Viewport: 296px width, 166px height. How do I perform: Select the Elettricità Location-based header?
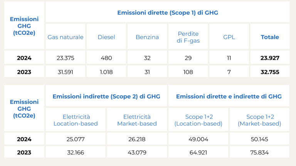click(76, 120)
